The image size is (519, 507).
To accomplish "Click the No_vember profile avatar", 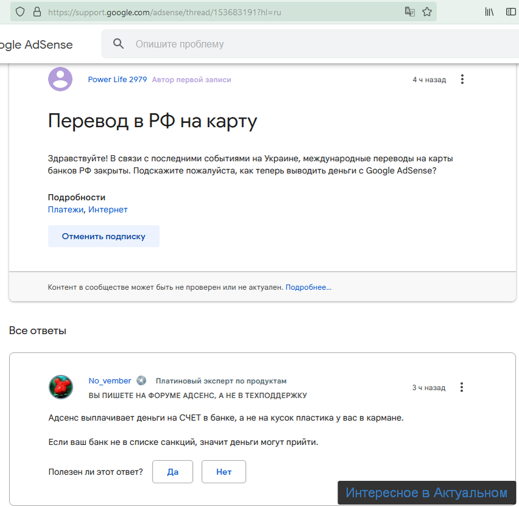I will pos(60,386).
